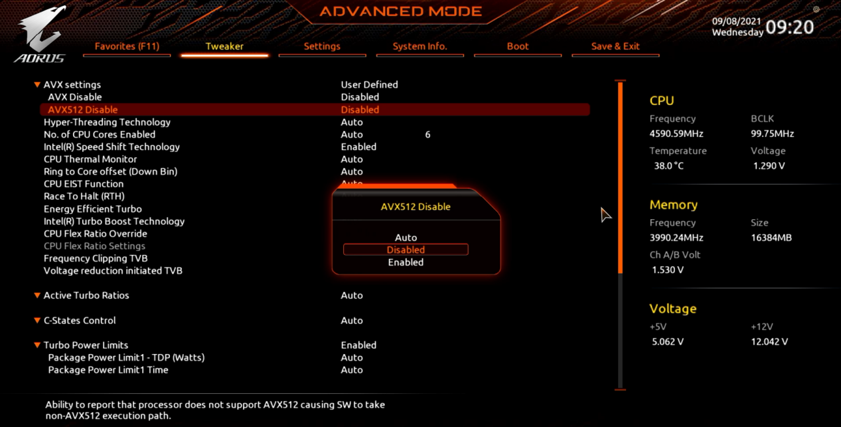Click the orange vertical scrollbar thumb
The width and height of the screenshot is (841, 427).
click(x=621, y=177)
